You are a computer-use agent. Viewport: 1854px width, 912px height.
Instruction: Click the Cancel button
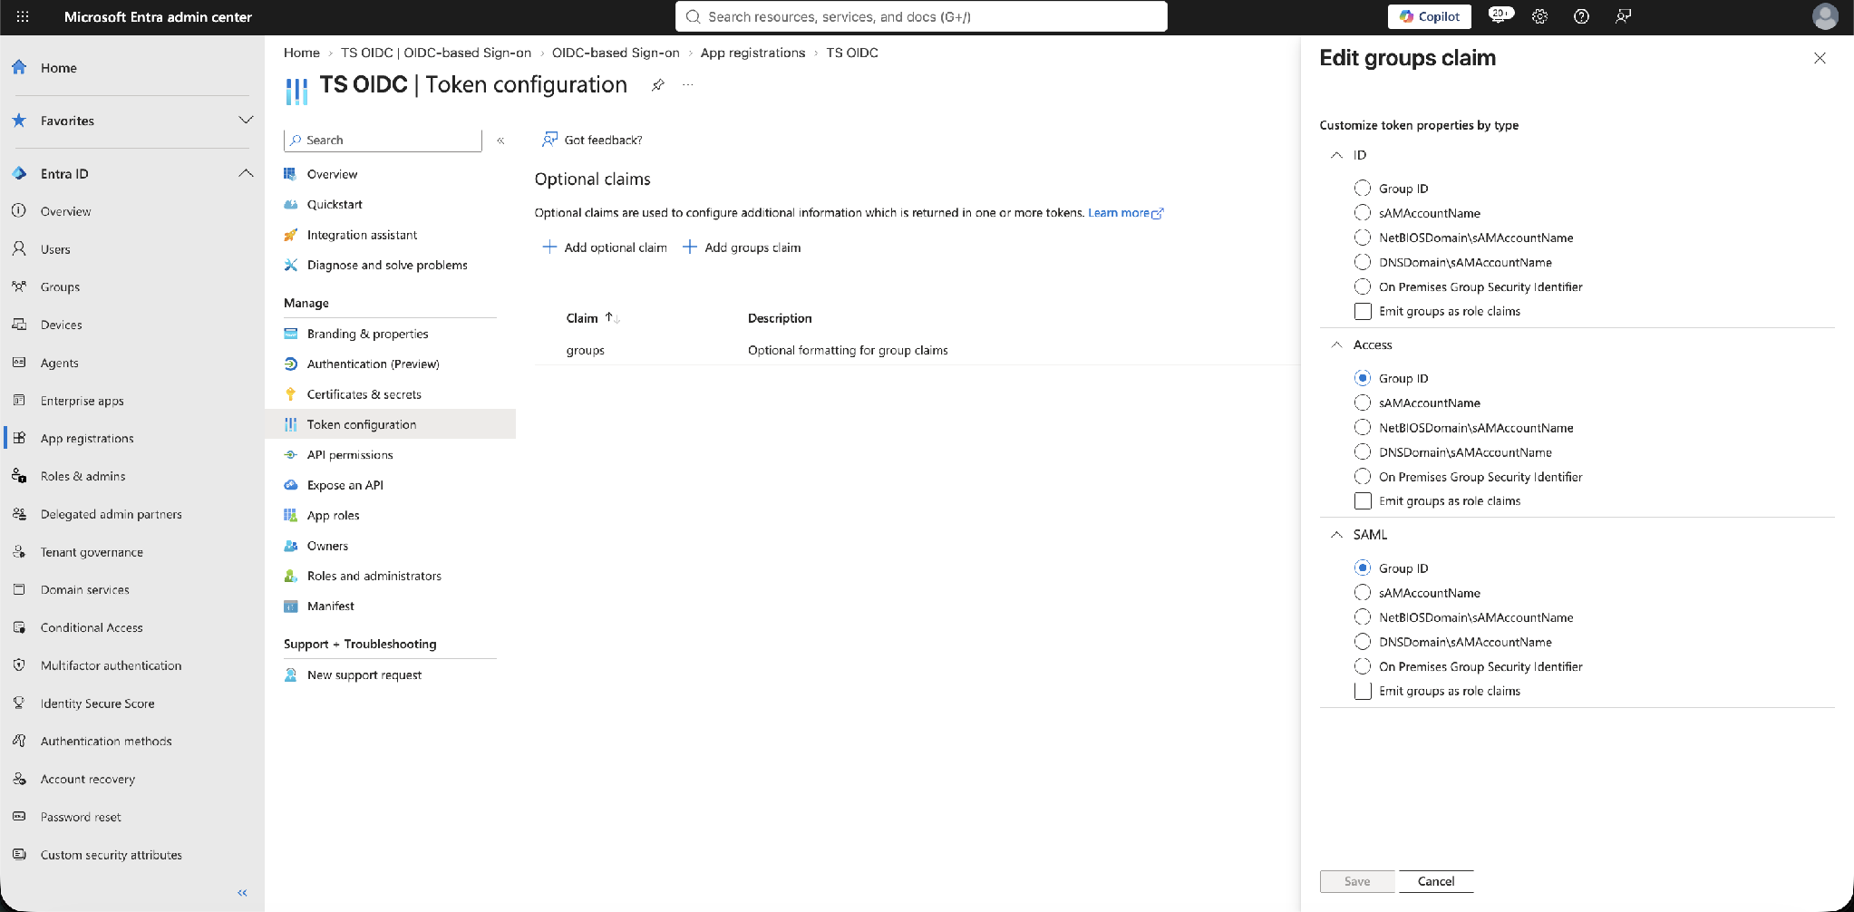tap(1436, 881)
